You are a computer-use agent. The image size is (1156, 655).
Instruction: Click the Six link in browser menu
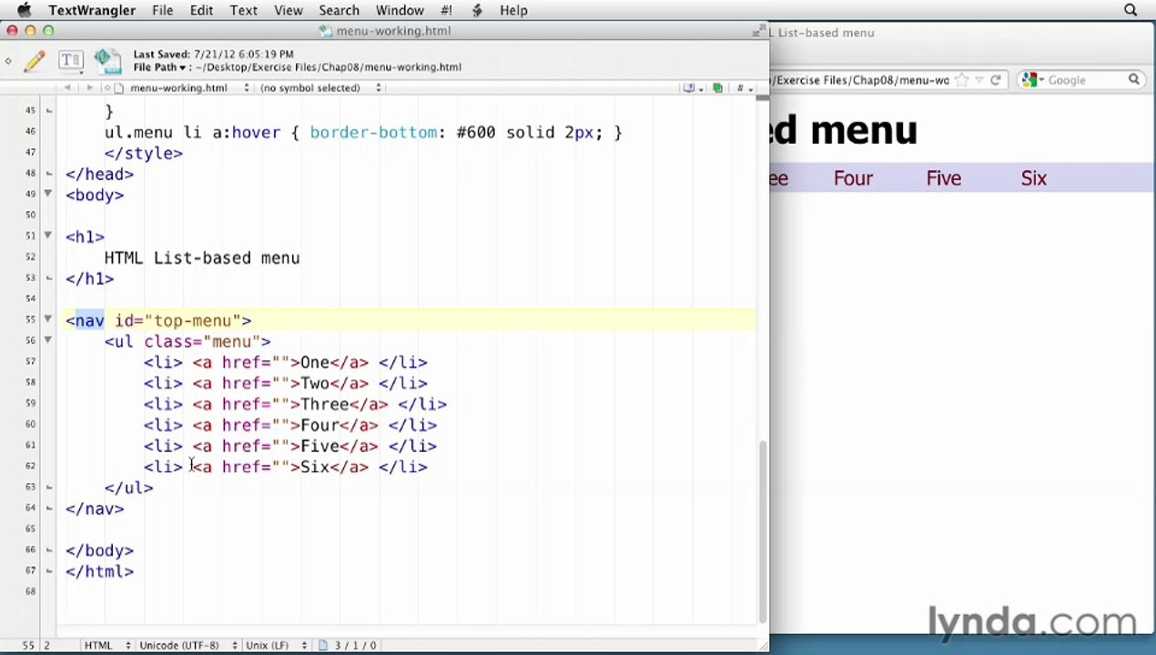1034,178
